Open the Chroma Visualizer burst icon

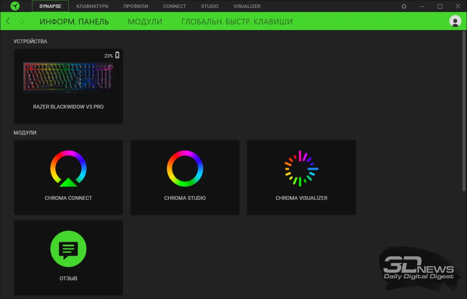(x=301, y=169)
